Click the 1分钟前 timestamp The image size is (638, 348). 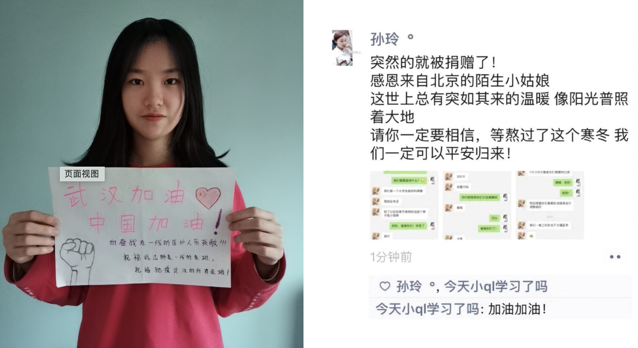[x=391, y=257]
